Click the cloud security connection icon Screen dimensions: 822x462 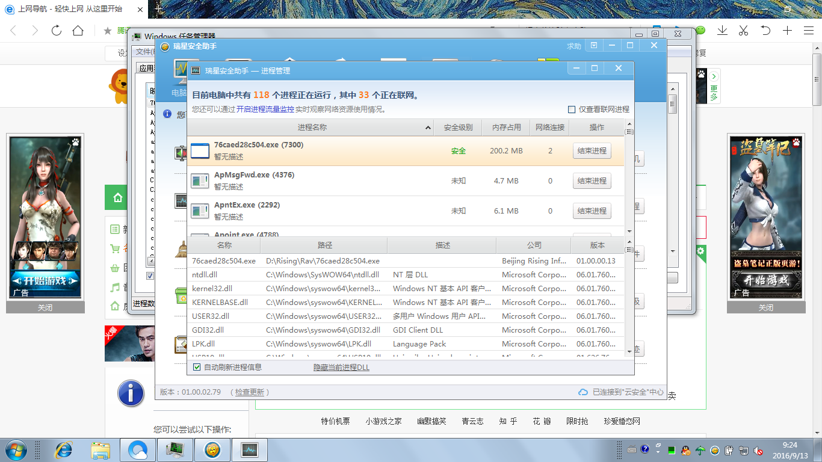pos(583,392)
